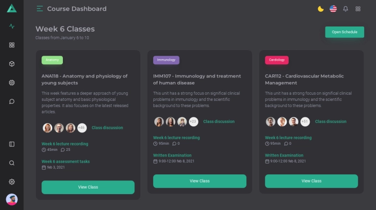This screenshot has height=210, width=376.
Task: Click the +46 participants badge in ANA118
Action: (x=82, y=127)
